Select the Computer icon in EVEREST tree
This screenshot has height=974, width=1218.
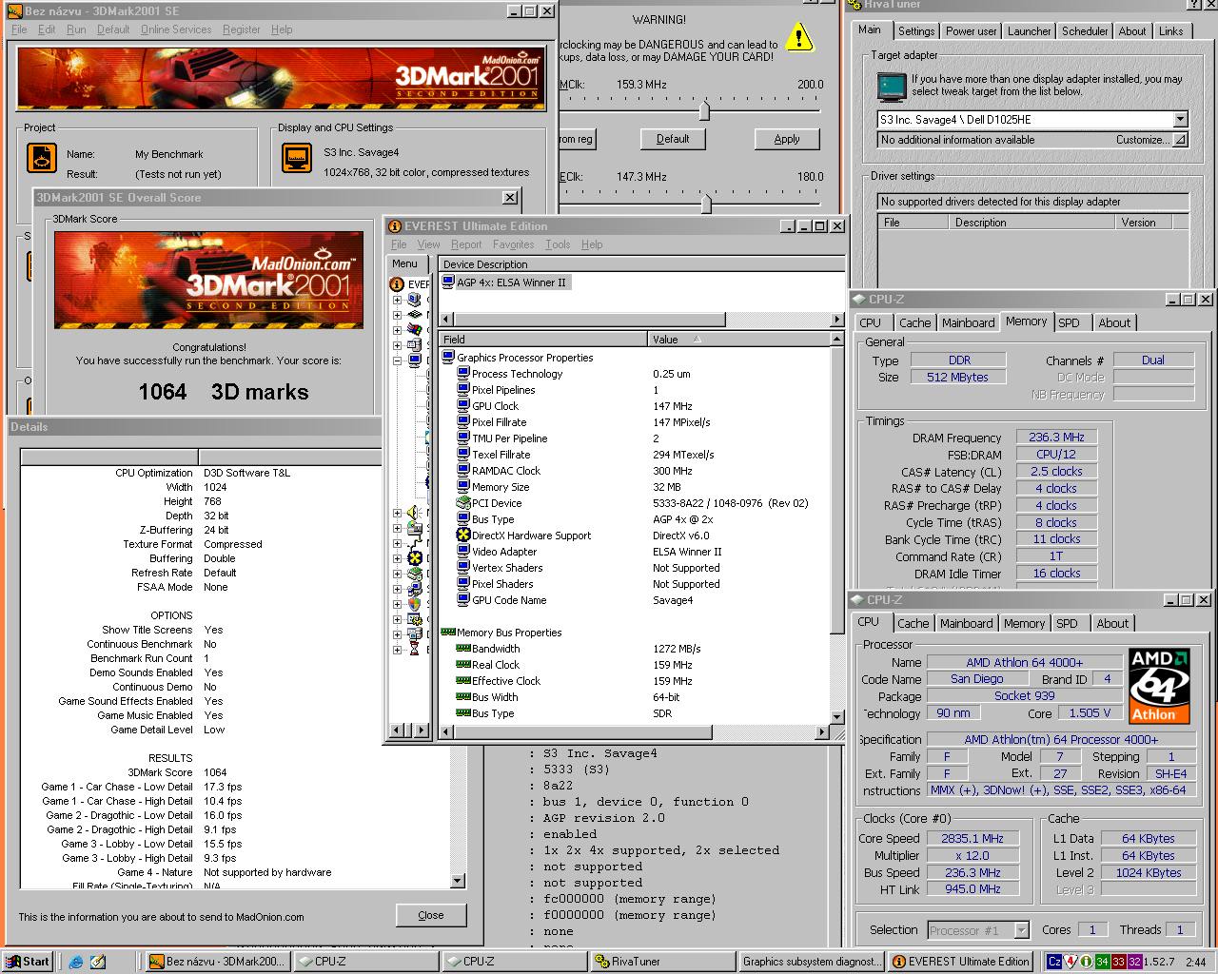pyautogui.click(x=415, y=300)
